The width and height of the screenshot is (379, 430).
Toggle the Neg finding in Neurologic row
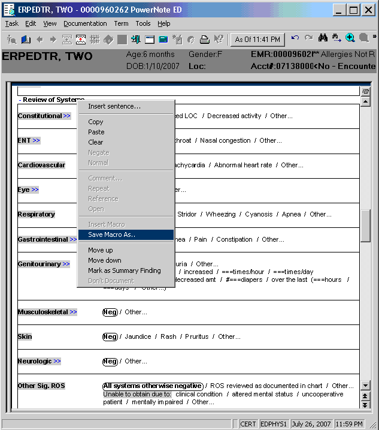pos(110,361)
